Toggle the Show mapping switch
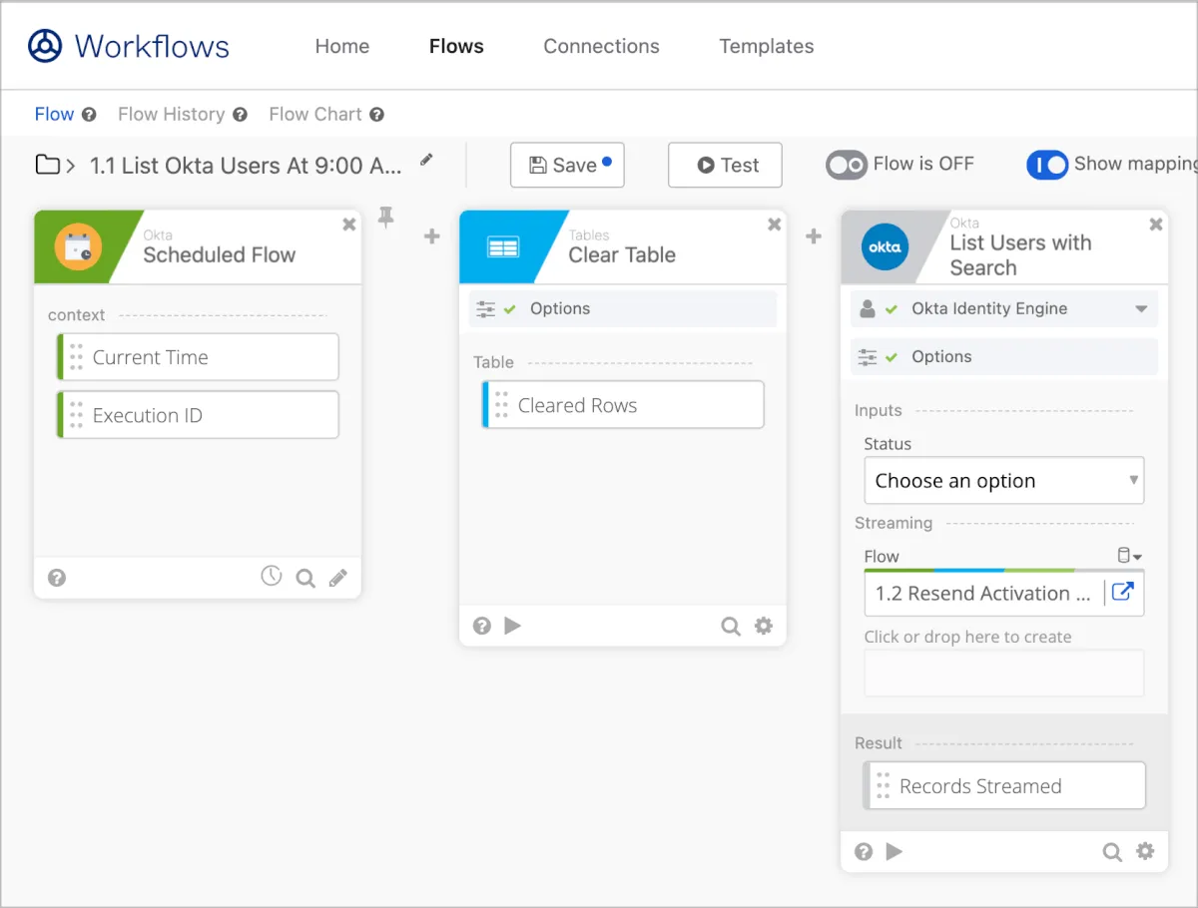The image size is (1198, 908). coord(1047,165)
